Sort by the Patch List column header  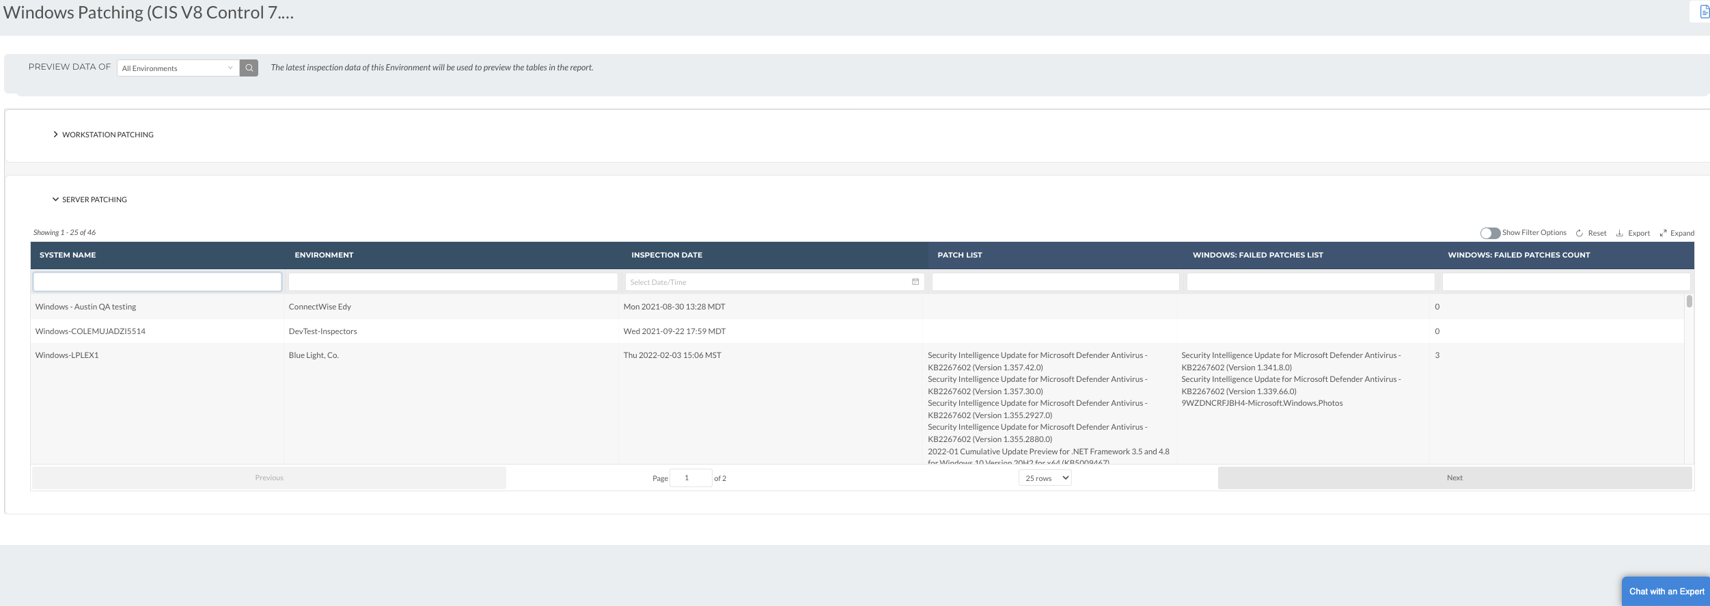point(959,255)
